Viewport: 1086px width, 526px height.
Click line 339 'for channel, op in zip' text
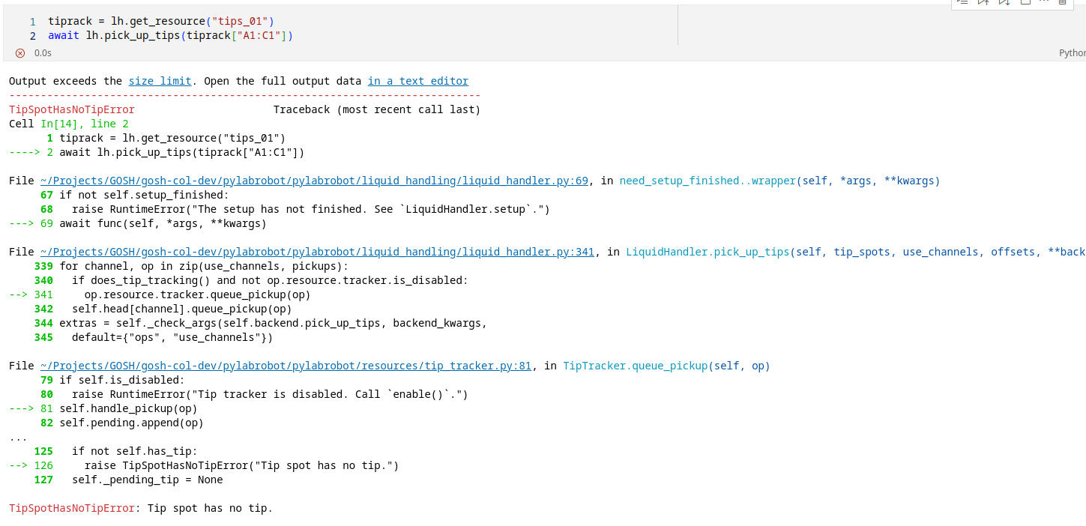(x=204, y=266)
